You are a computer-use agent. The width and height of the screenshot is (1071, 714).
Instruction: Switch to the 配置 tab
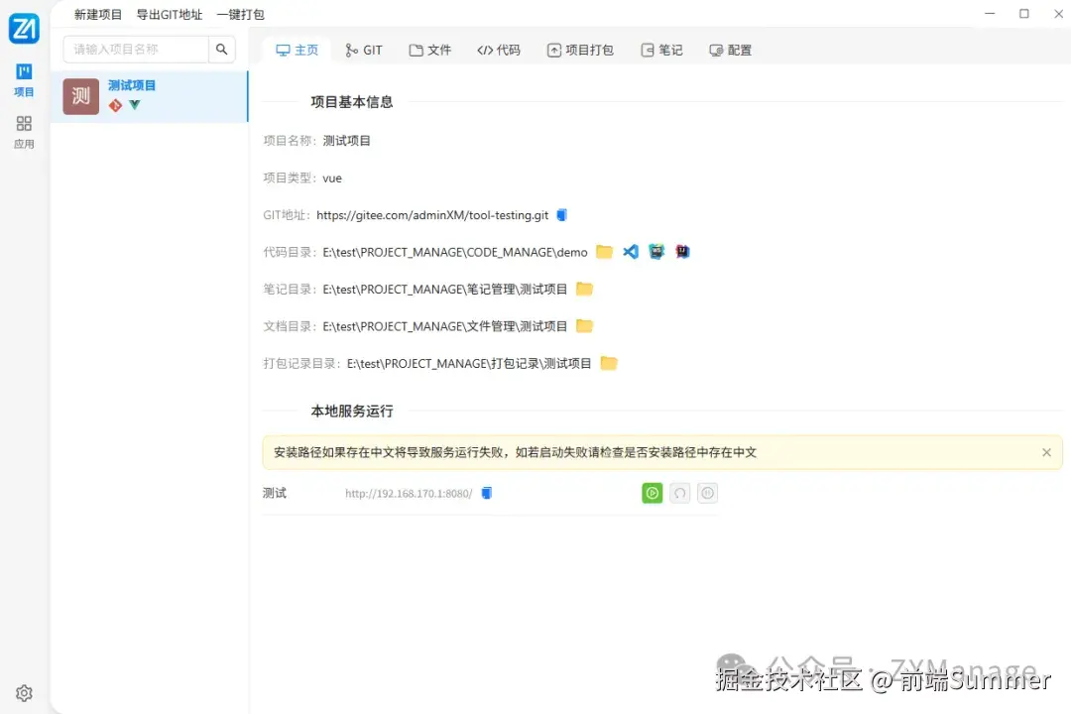(x=731, y=49)
